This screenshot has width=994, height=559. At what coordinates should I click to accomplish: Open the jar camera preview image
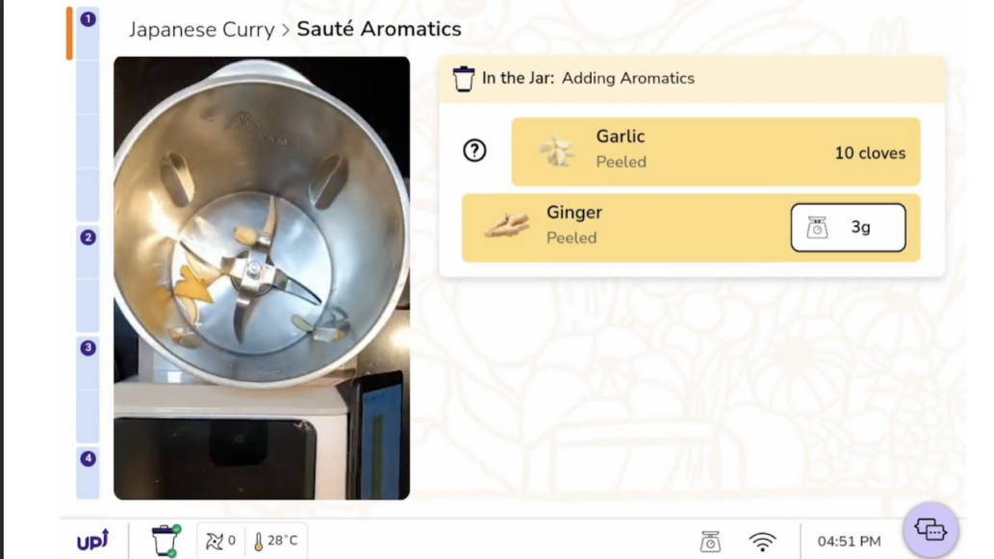(262, 278)
